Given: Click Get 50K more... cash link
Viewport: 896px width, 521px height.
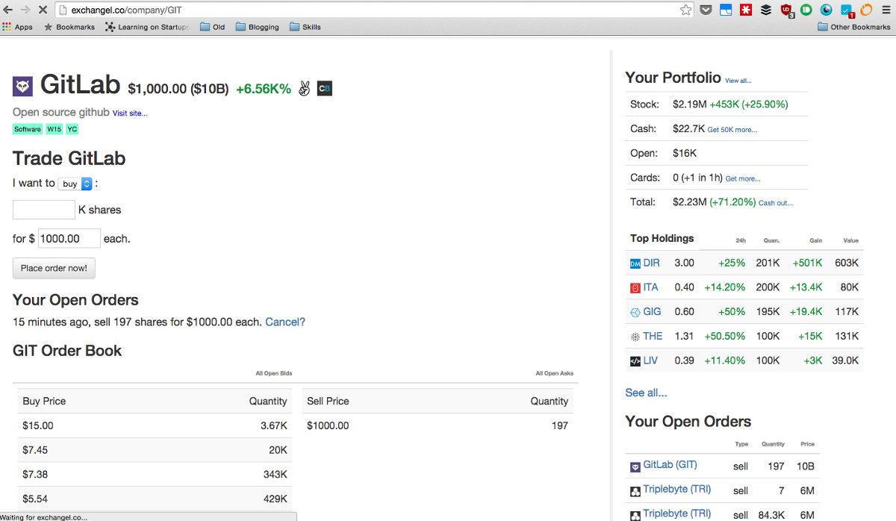Looking at the screenshot, I should pos(732,130).
